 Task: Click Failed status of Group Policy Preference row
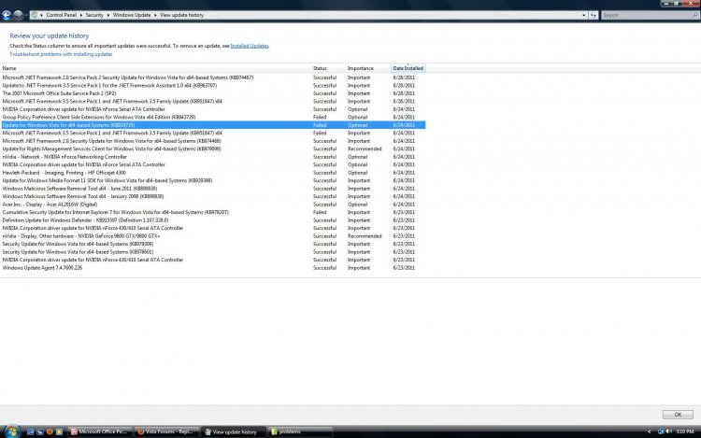320,118
